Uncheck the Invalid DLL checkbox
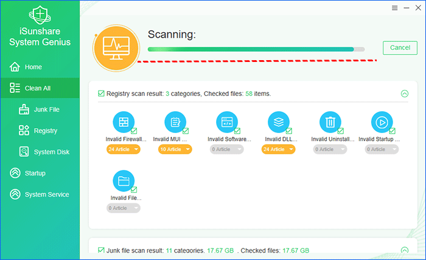This screenshot has width=426, height=260. point(289,131)
